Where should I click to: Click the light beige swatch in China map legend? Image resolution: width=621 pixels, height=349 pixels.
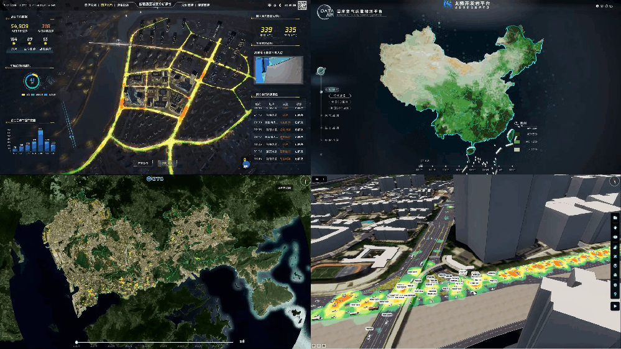(517, 150)
